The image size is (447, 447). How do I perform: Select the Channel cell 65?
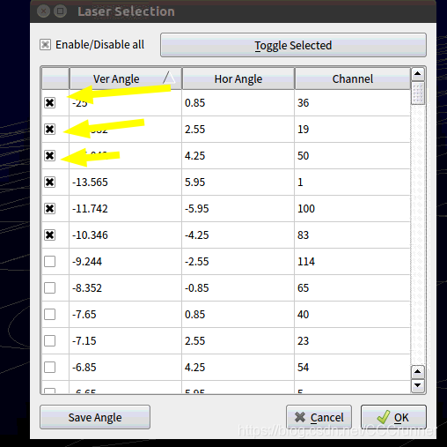[353, 288]
